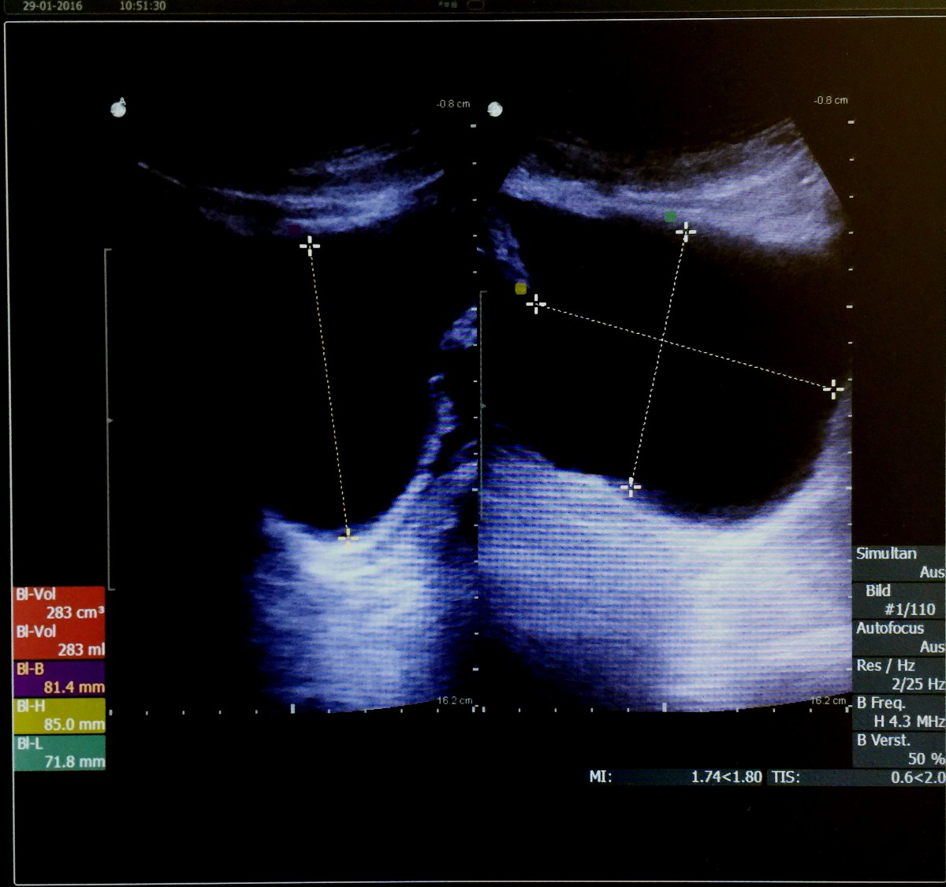946x887 pixels.
Task: Select the upper caliper cross in left image
Action: (x=310, y=247)
